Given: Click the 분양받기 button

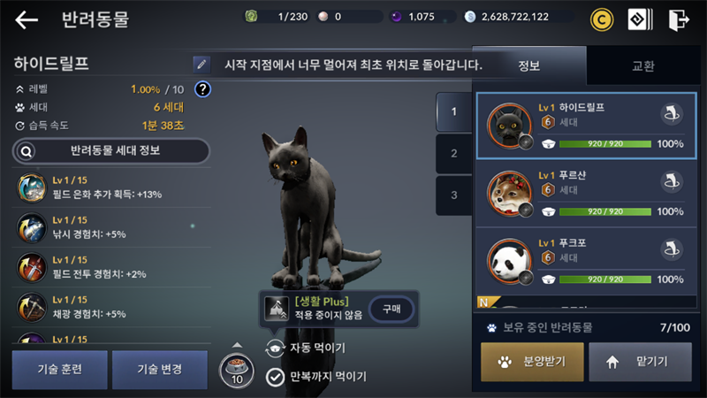Looking at the screenshot, I should point(532,362).
